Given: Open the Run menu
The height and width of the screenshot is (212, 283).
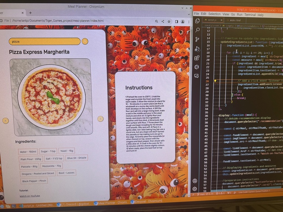Looking at the screenshot, I should (240, 14).
